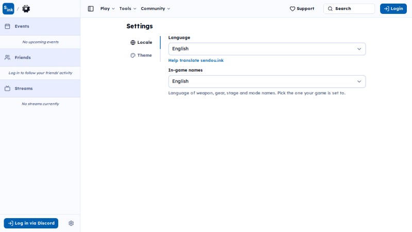This screenshot has height=232, width=412.
Task: Click the 'In-game names' label
Action: click(185, 70)
